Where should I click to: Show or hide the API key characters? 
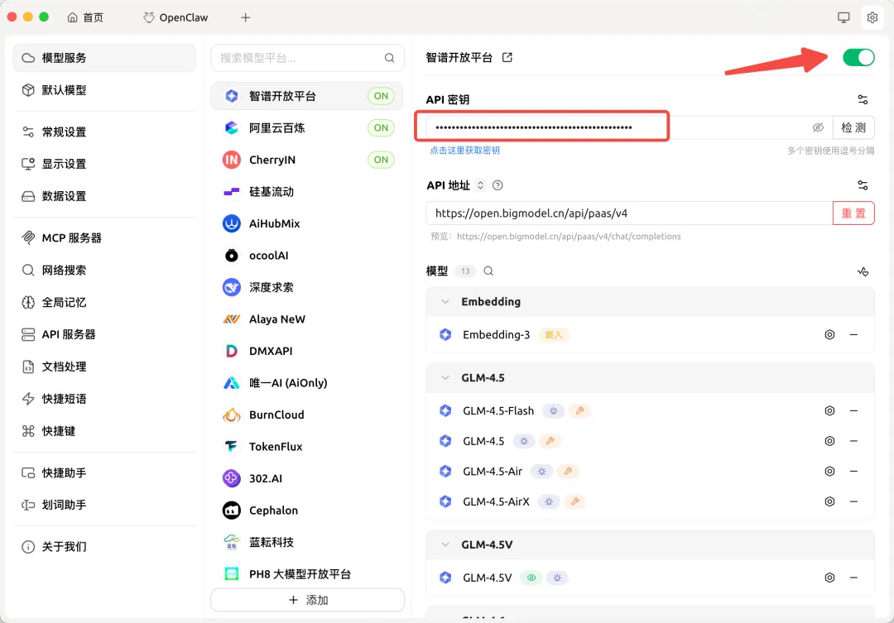point(818,127)
